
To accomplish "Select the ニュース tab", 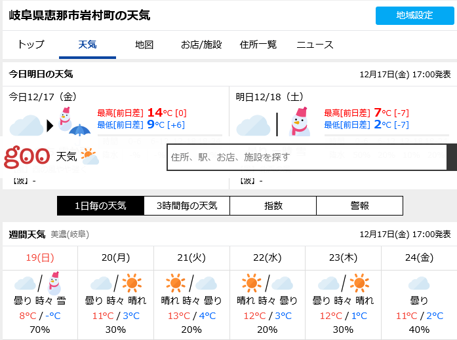I will (315, 45).
